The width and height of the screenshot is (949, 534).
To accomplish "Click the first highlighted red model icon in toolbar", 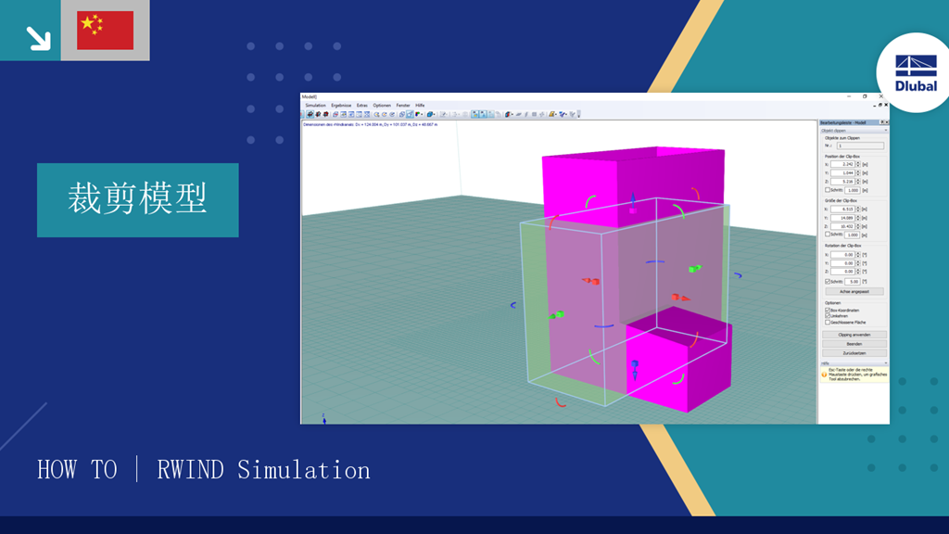I will pyautogui.click(x=310, y=114).
